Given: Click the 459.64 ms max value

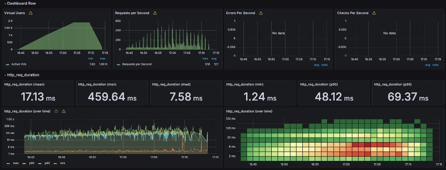Looking at the screenshot, I should pos(112,97).
